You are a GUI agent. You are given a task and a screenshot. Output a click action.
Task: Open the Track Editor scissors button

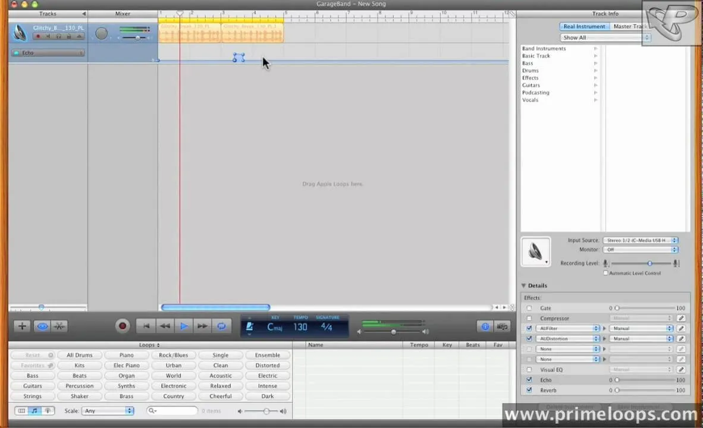(59, 326)
